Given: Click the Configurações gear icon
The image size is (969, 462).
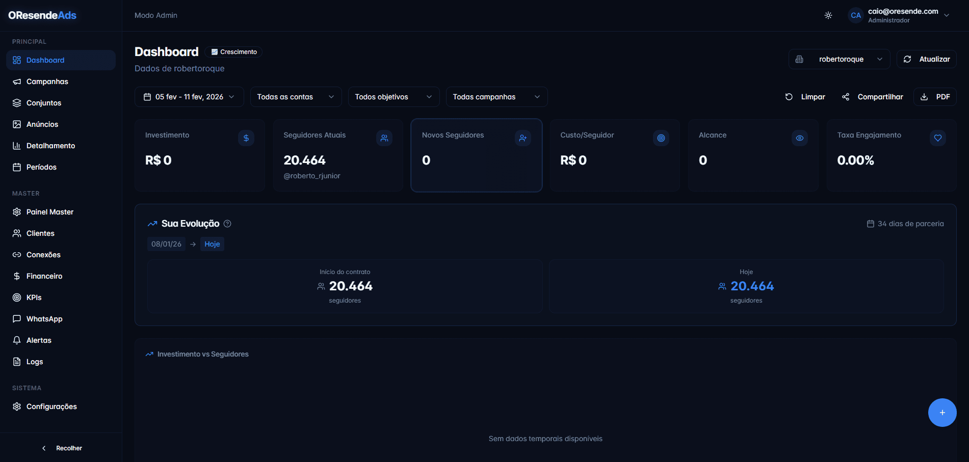Looking at the screenshot, I should coord(17,406).
